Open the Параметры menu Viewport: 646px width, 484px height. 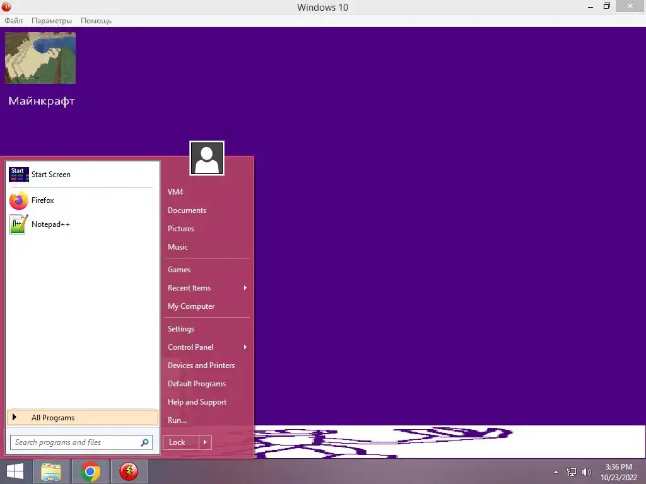[x=52, y=21]
